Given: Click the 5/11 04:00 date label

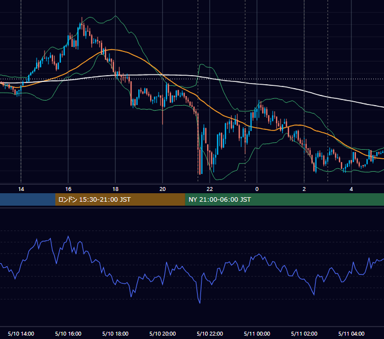Looking at the screenshot, I should [x=351, y=333].
